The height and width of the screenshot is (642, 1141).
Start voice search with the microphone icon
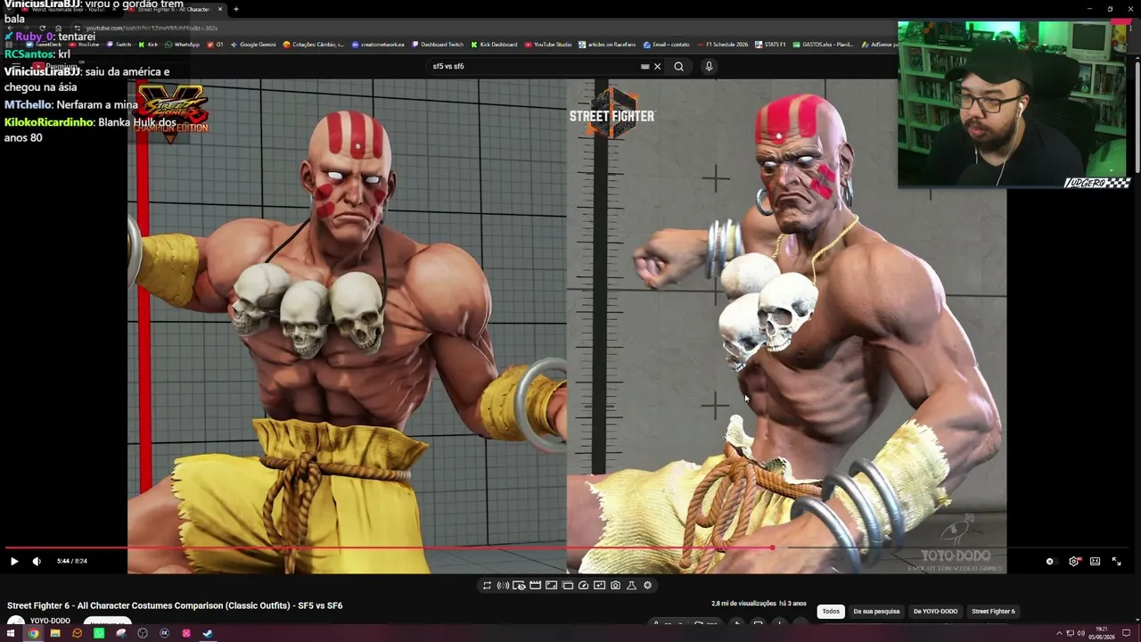[709, 66]
